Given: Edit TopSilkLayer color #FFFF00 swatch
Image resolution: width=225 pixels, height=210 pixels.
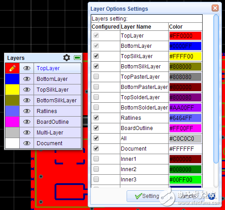Looking at the screenshot, I should (x=185, y=56).
